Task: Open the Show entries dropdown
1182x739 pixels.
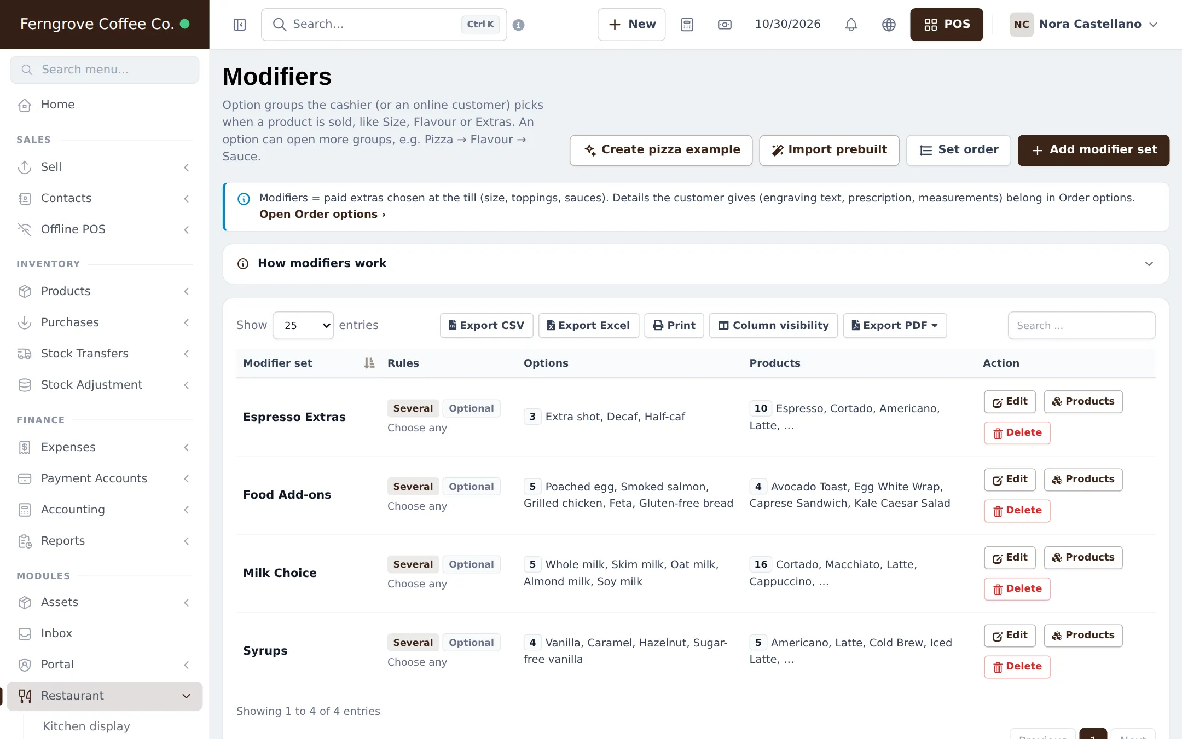Action: [303, 326]
